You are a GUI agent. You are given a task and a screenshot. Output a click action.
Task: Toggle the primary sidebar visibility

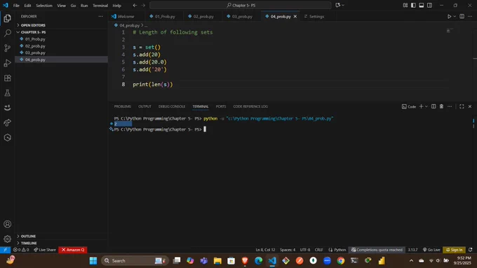[413, 6]
